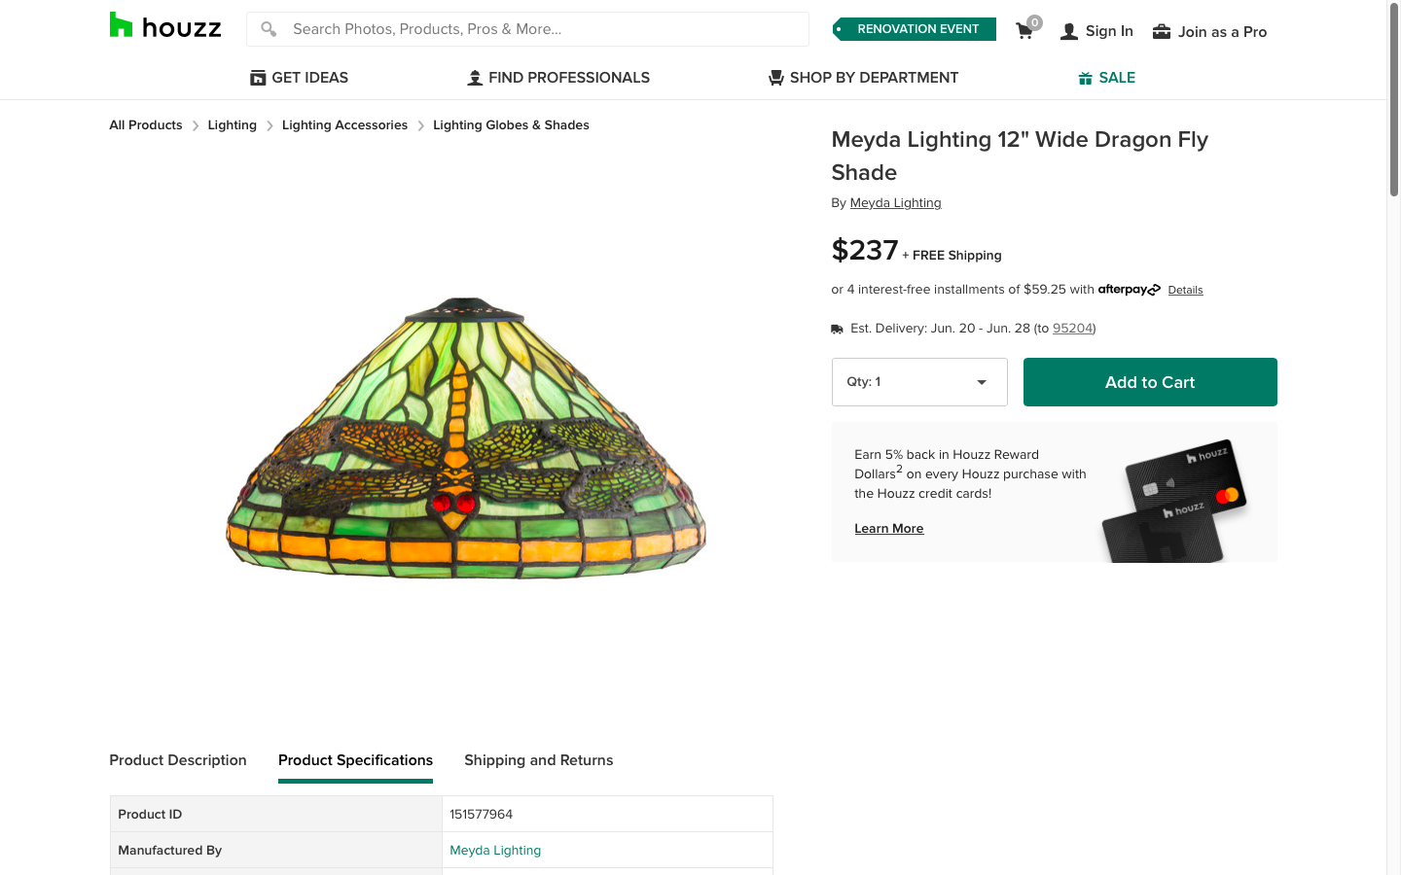The image size is (1401, 875).
Task: Click the Sign In person icon
Action: (1069, 31)
